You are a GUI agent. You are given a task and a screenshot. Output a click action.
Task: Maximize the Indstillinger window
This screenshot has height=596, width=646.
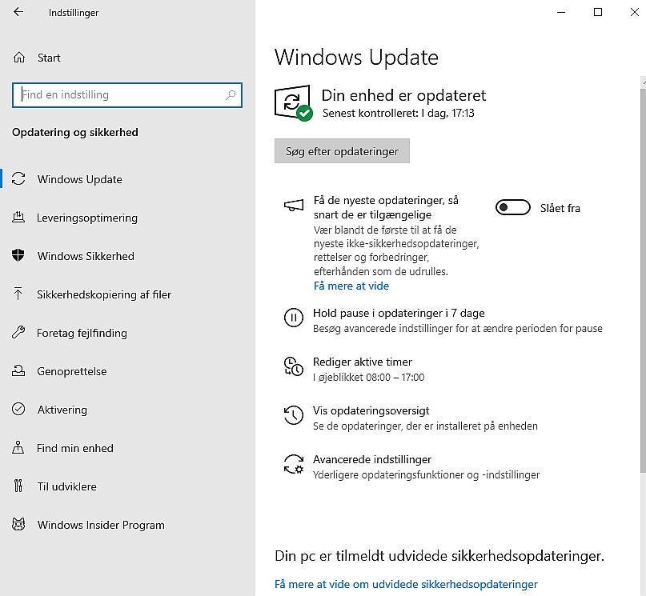pyautogui.click(x=598, y=12)
